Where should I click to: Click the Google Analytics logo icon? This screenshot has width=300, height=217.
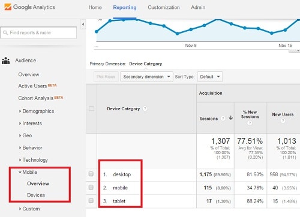click(x=8, y=7)
